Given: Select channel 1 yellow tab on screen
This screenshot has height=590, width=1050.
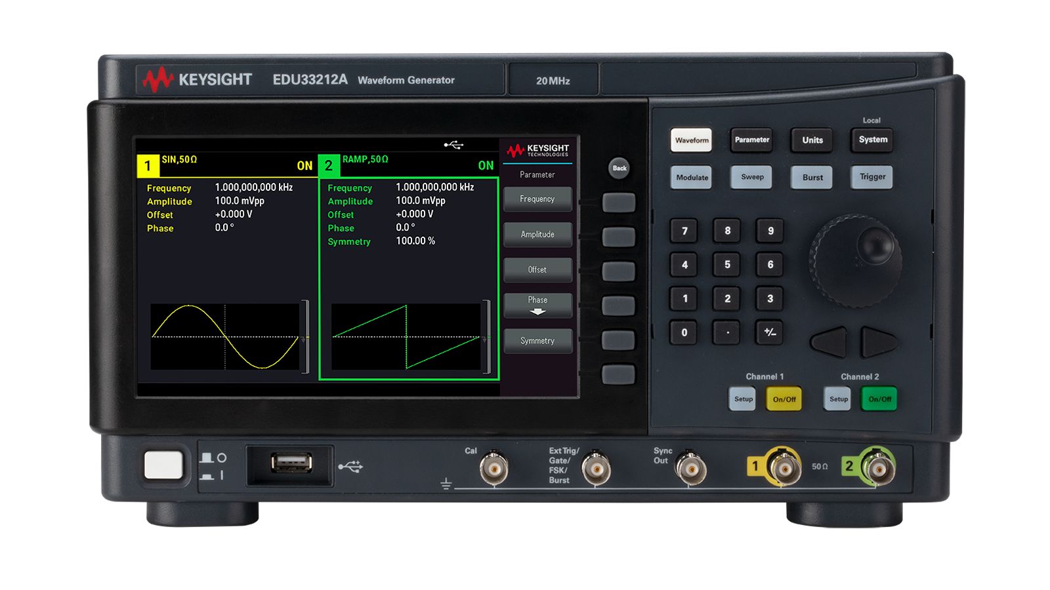Looking at the screenshot, I should click(x=148, y=166).
